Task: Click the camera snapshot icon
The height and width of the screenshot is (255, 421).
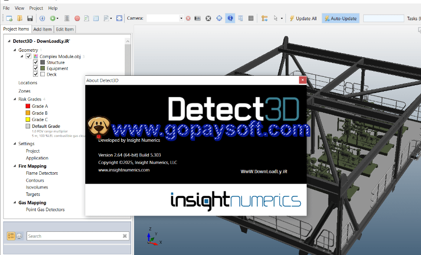Action: tap(198, 18)
